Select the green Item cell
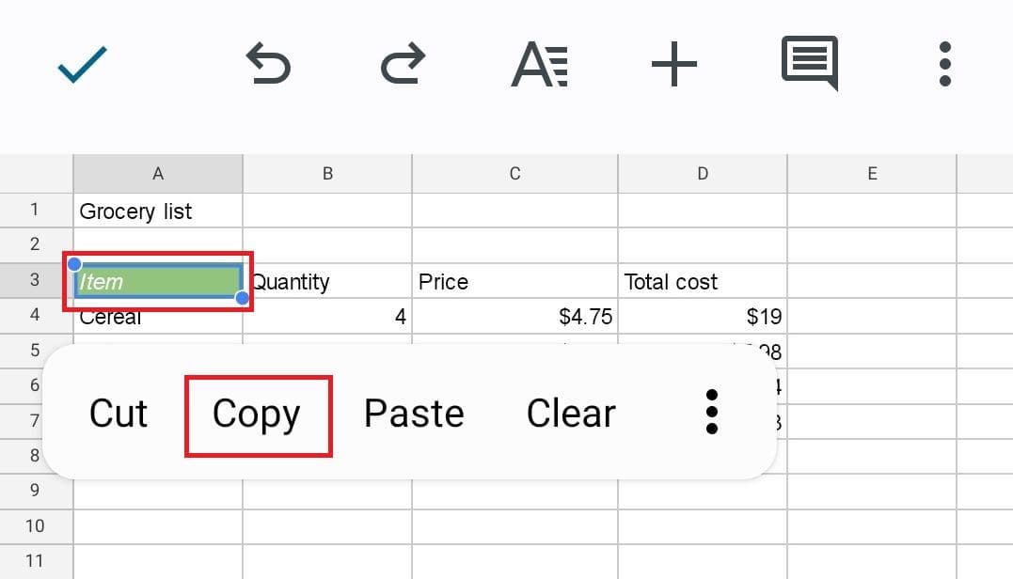1013x579 pixels. point(158,281)
